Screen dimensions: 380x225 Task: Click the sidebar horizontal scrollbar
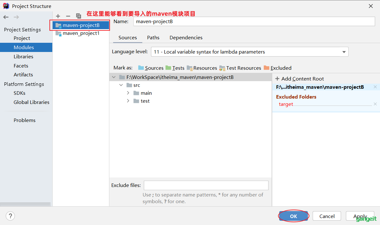(25, 204)
